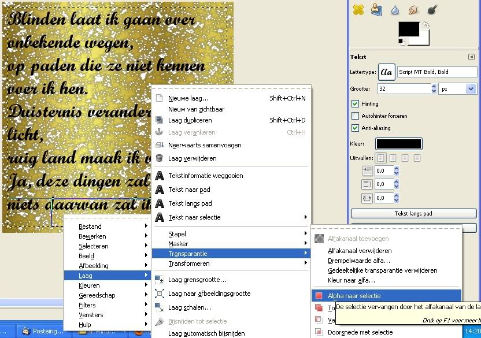The height and width of the screenshot is (338, 481).
Task: Click 'Laag dupliceren' in the layer menu
Action: click(191, 120)
